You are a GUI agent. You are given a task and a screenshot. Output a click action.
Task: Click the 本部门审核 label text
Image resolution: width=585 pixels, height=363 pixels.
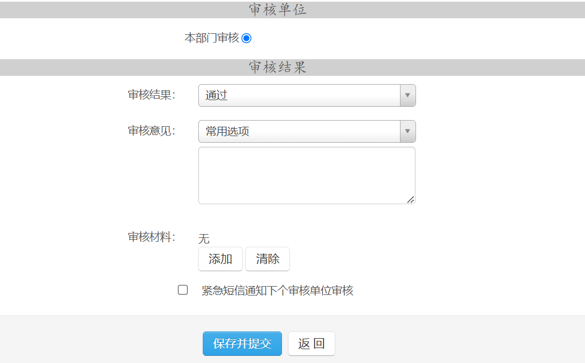(x=212, y=38)
